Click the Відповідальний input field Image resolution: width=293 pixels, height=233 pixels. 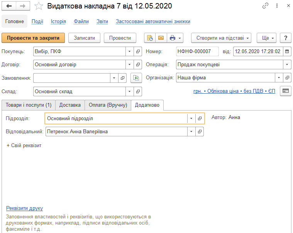click(117, 131)
